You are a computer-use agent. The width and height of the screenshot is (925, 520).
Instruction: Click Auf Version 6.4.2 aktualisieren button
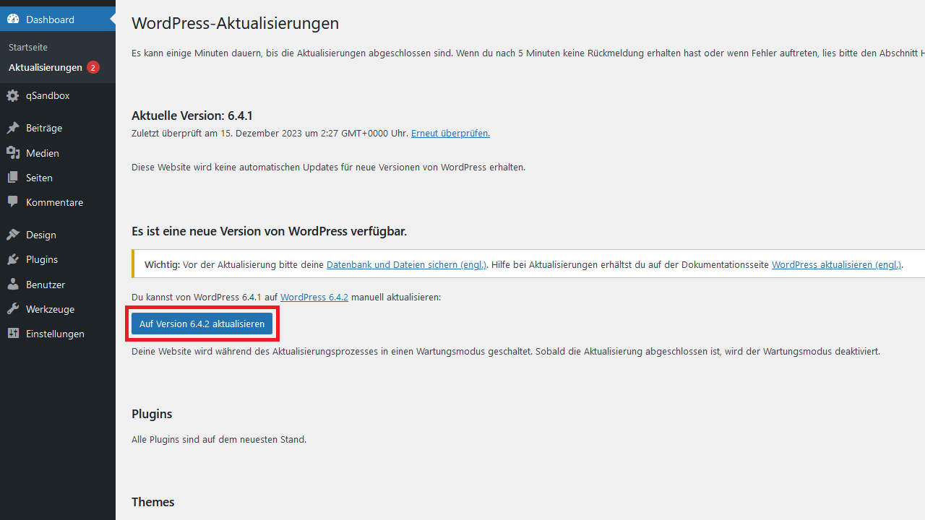(202, 324)
